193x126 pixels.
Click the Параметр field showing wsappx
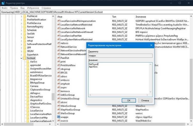[120, 56]
